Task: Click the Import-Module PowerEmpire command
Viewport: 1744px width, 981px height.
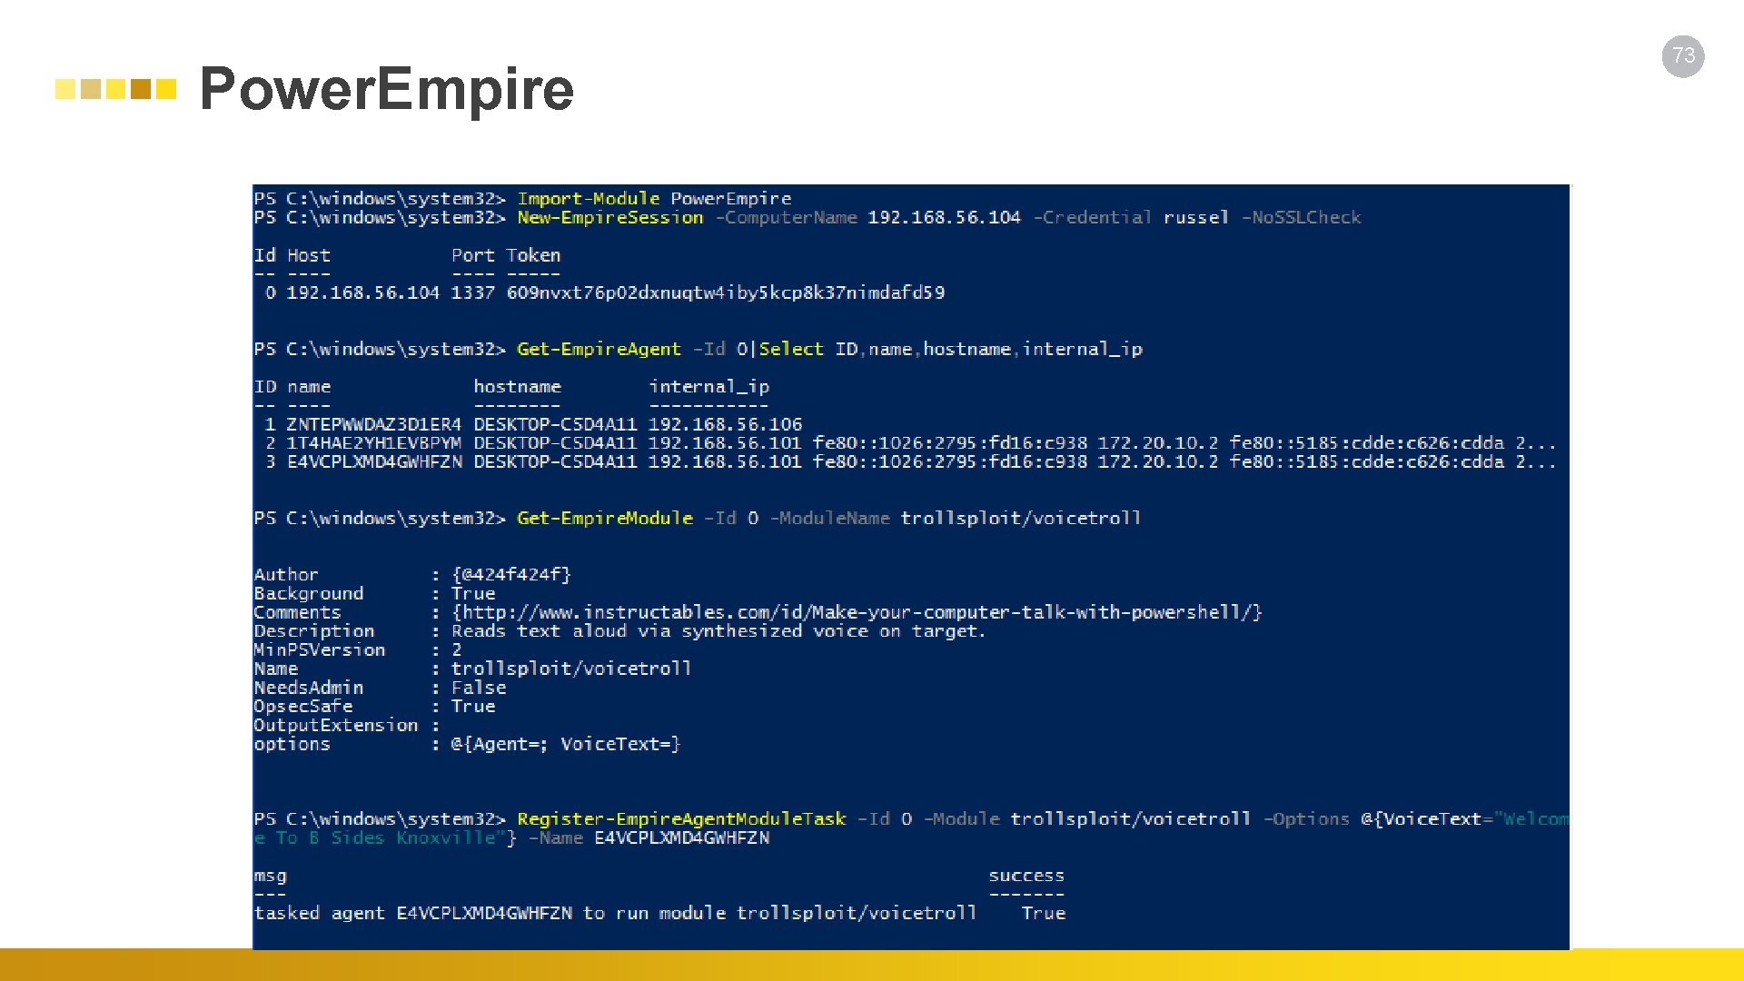Action: [653, 198]
